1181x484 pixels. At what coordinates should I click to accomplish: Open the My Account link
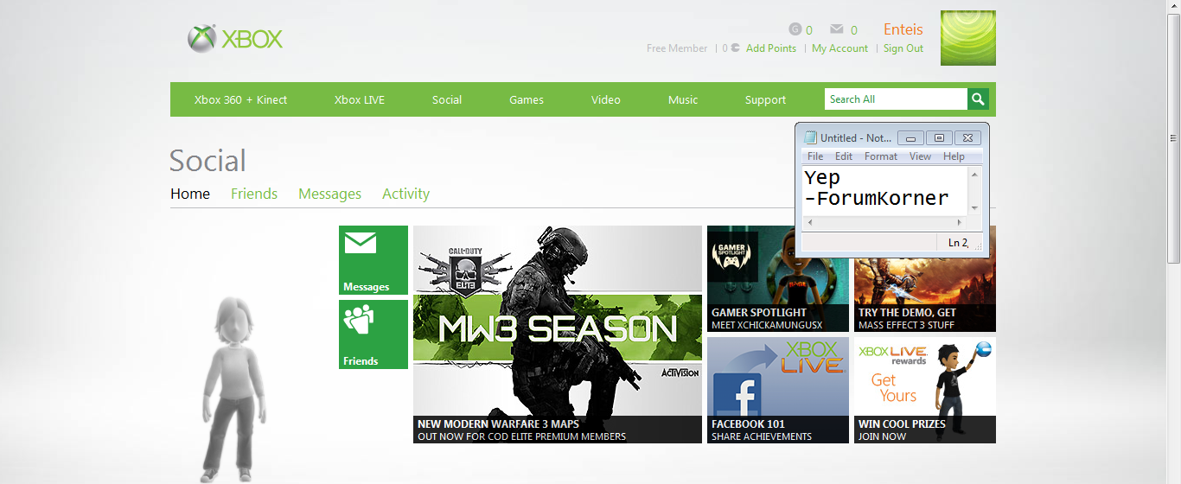(x=839, y=48)
